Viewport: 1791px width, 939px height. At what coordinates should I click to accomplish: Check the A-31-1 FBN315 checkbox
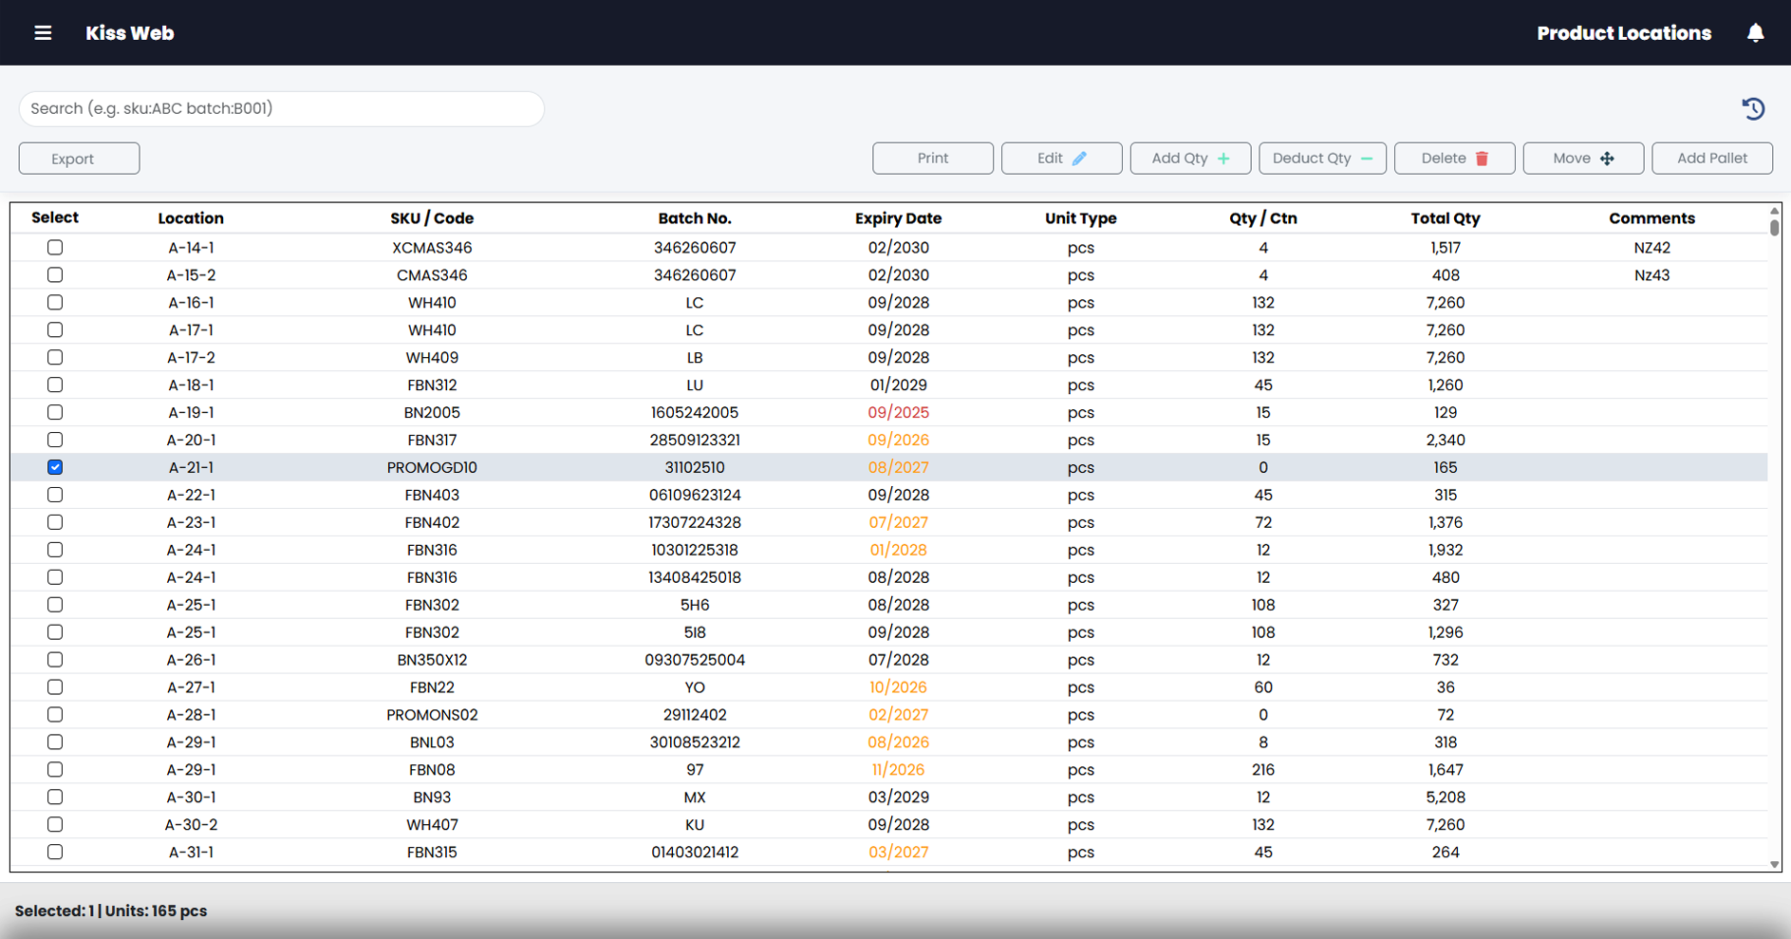[55, 853]
